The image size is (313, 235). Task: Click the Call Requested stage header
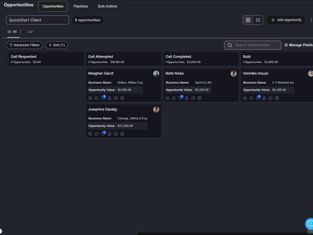coord(46,59)
